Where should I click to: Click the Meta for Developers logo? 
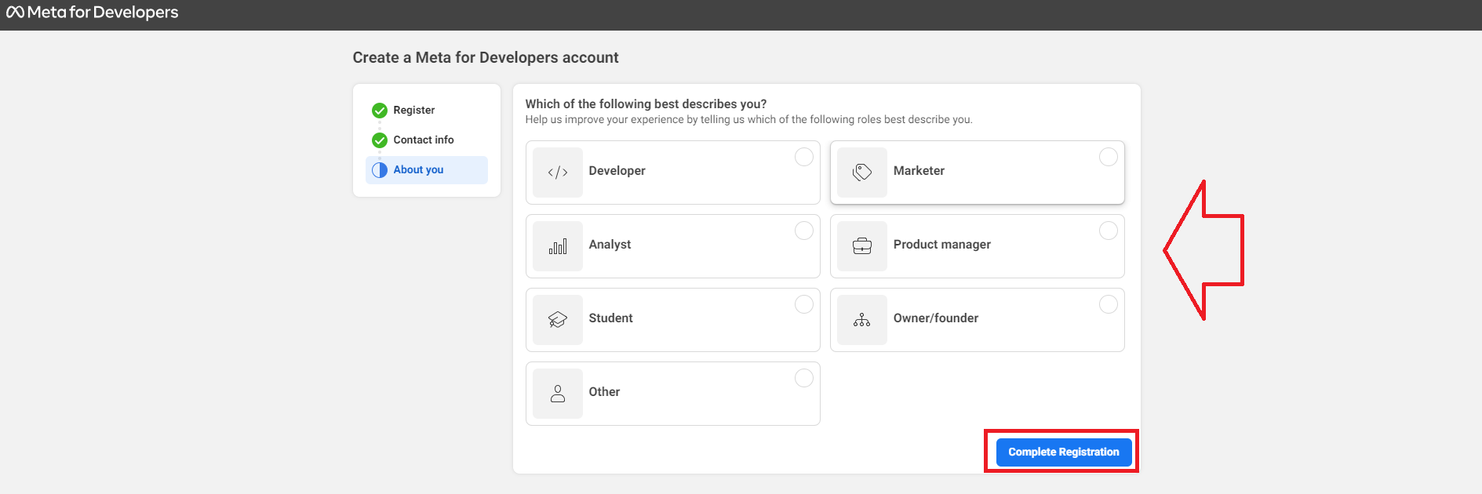[x=93, y=13]
